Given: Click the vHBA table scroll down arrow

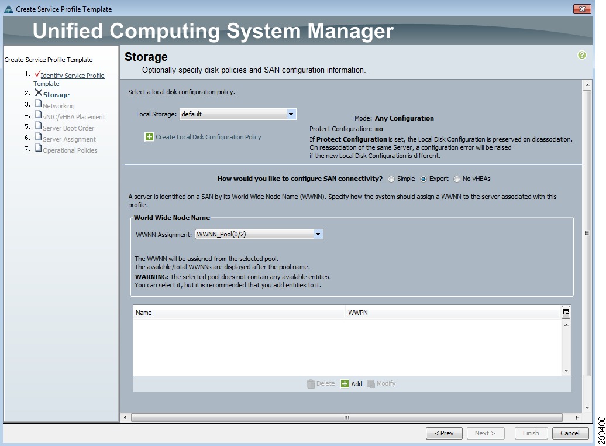Looking at the screenshot, I should (x=566, y=371).
